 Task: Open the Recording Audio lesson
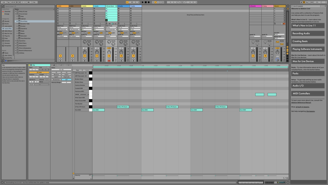tap(308, 33)
